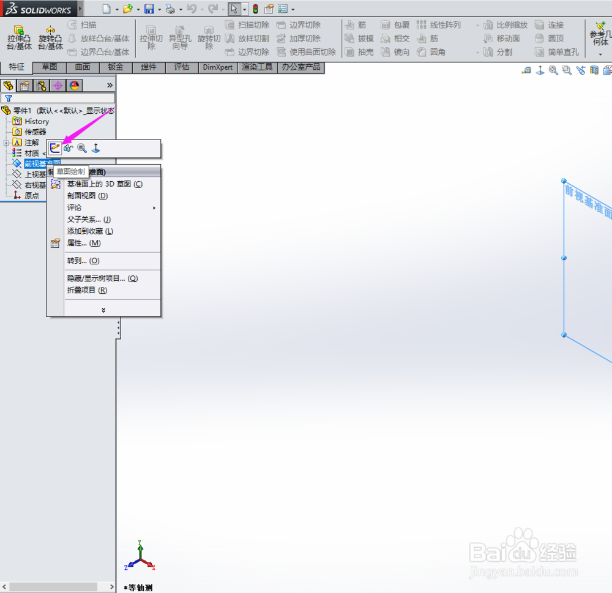Select the 拉伸切除 extruded cut tool
The width and height of the screenshot is (612, 593).
point(151,38)
